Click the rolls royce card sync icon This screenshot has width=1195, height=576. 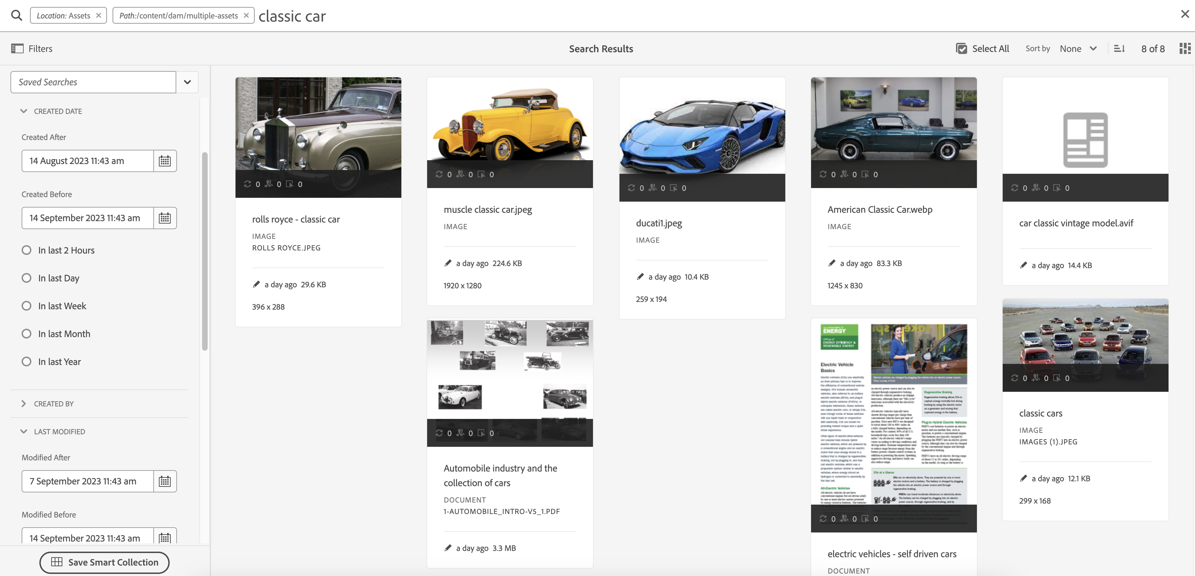[247, 184]
